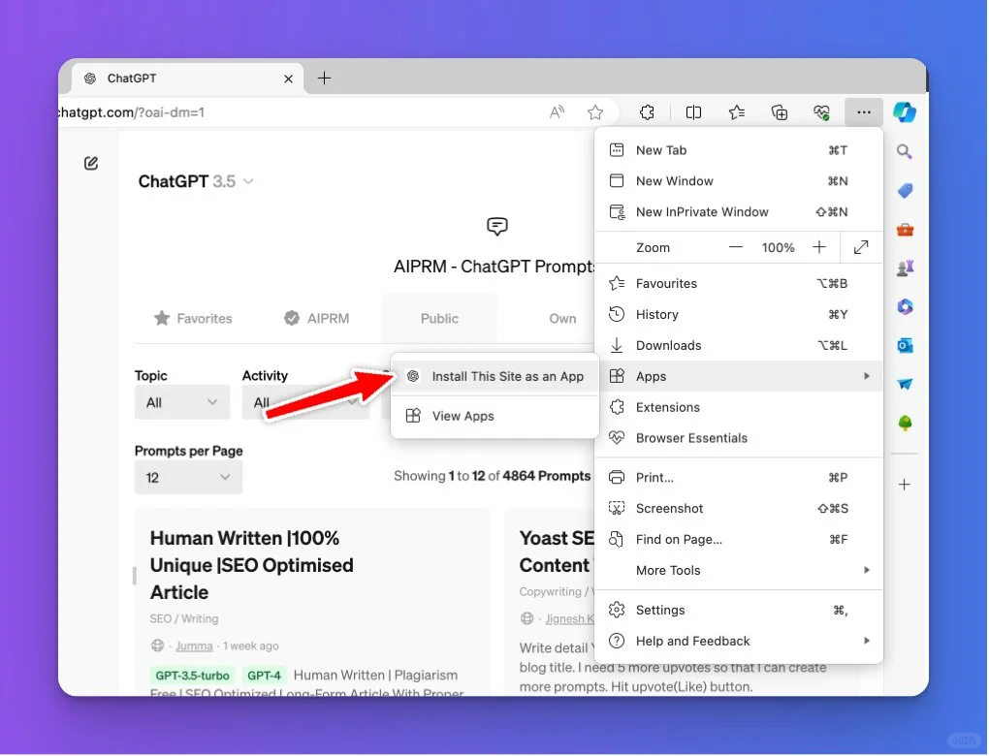Open Favourites from the menu
Viewport: 989px width, 756px height.
pyautogui.click(x=738, y=284)
